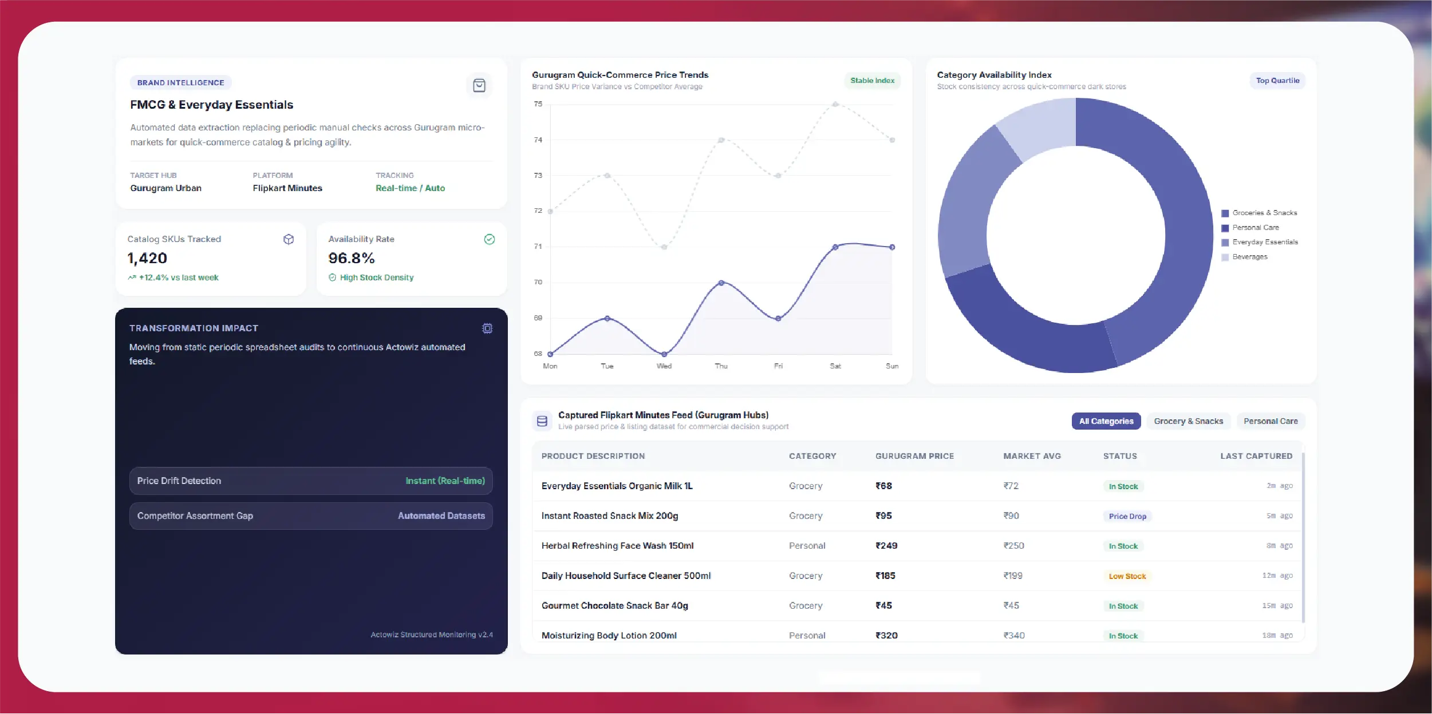Viewport: 1432px width, 714px height.
Task: Click the GURUGRAM PRICE column header
Action: click(914, 456)
